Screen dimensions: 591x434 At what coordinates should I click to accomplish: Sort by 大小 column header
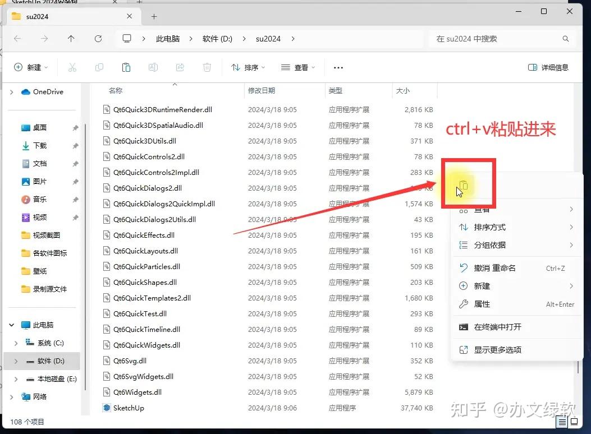coord(402,91)
